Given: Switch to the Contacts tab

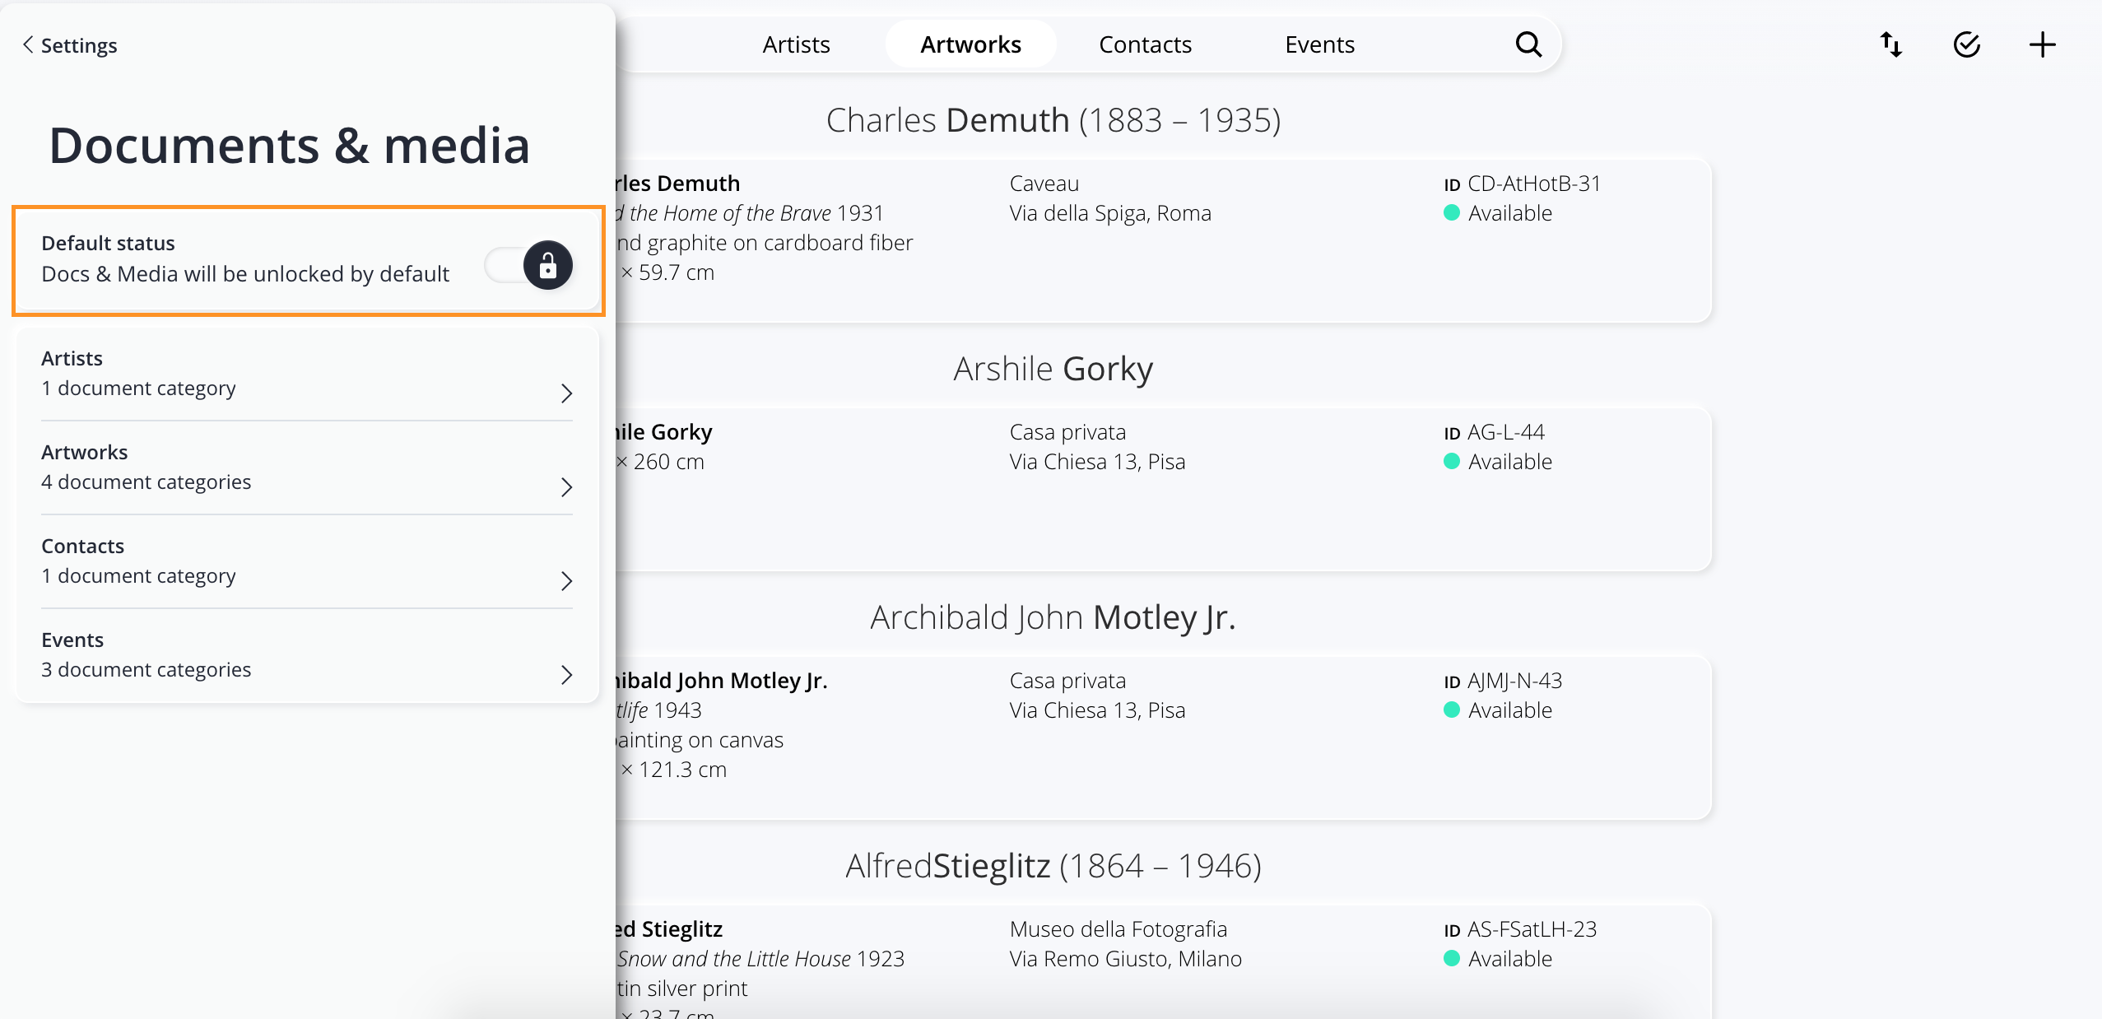Looking at the screenshot, I should tap(1145, 44).
